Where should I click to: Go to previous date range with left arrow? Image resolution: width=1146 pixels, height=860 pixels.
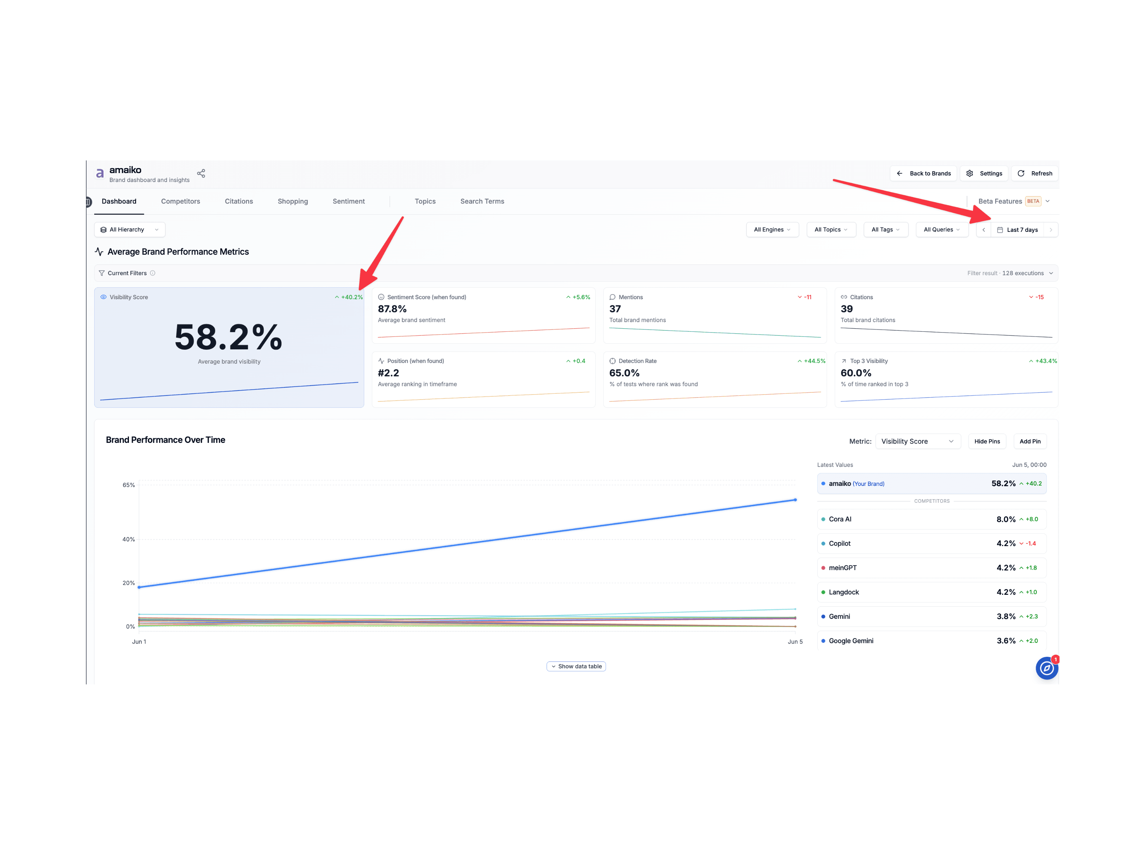[983, 230]
